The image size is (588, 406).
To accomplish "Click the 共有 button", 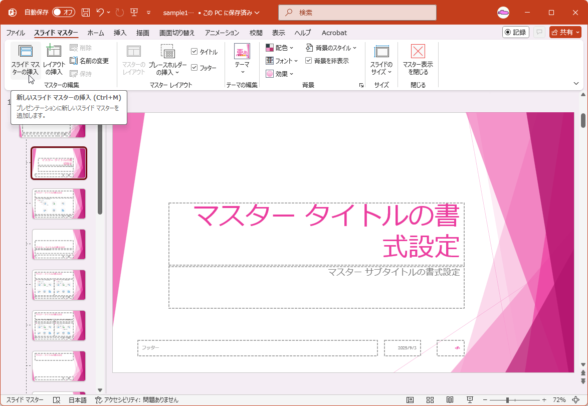I will (565, 32).
